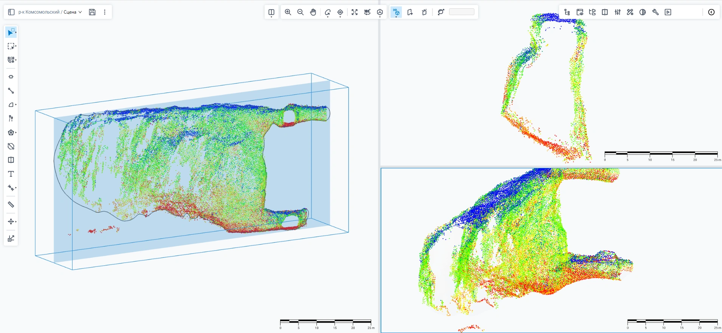This screenshot has width=722, height=333.
Task: Open the р-к Комсомольский / Сцена scene dropdown
Action: [50, 12]
